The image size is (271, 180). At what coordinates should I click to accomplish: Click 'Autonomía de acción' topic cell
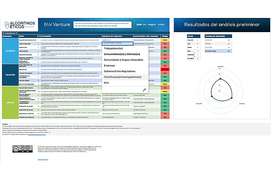click(x=28, y=110)
